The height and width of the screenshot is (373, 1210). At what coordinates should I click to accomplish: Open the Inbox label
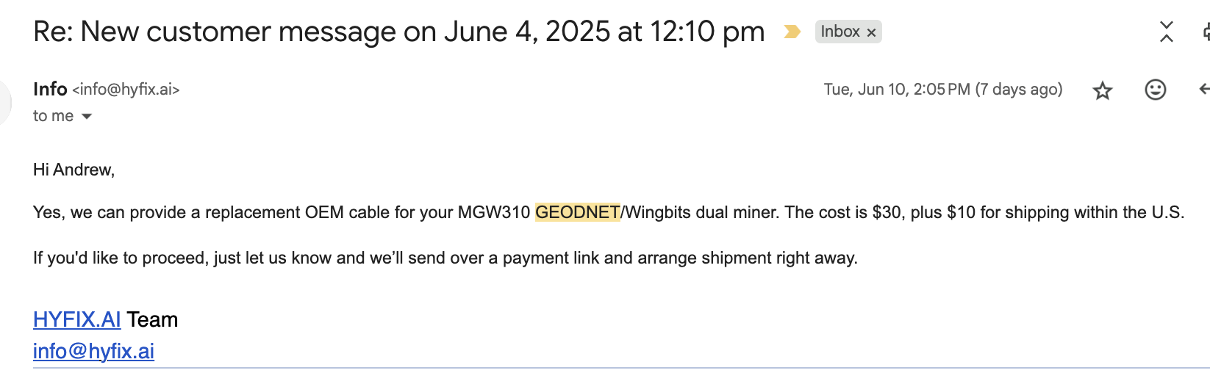[x=840, y=32]
